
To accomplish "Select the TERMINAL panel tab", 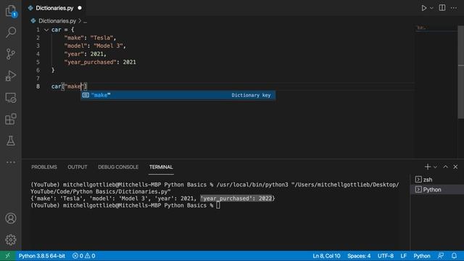I will (161, 167).
